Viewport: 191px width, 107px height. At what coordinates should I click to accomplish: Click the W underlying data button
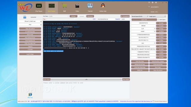(x=30, y=32)
